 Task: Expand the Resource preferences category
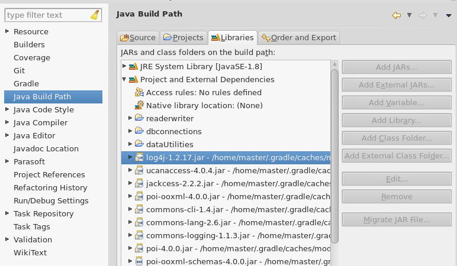click(7, 31)
